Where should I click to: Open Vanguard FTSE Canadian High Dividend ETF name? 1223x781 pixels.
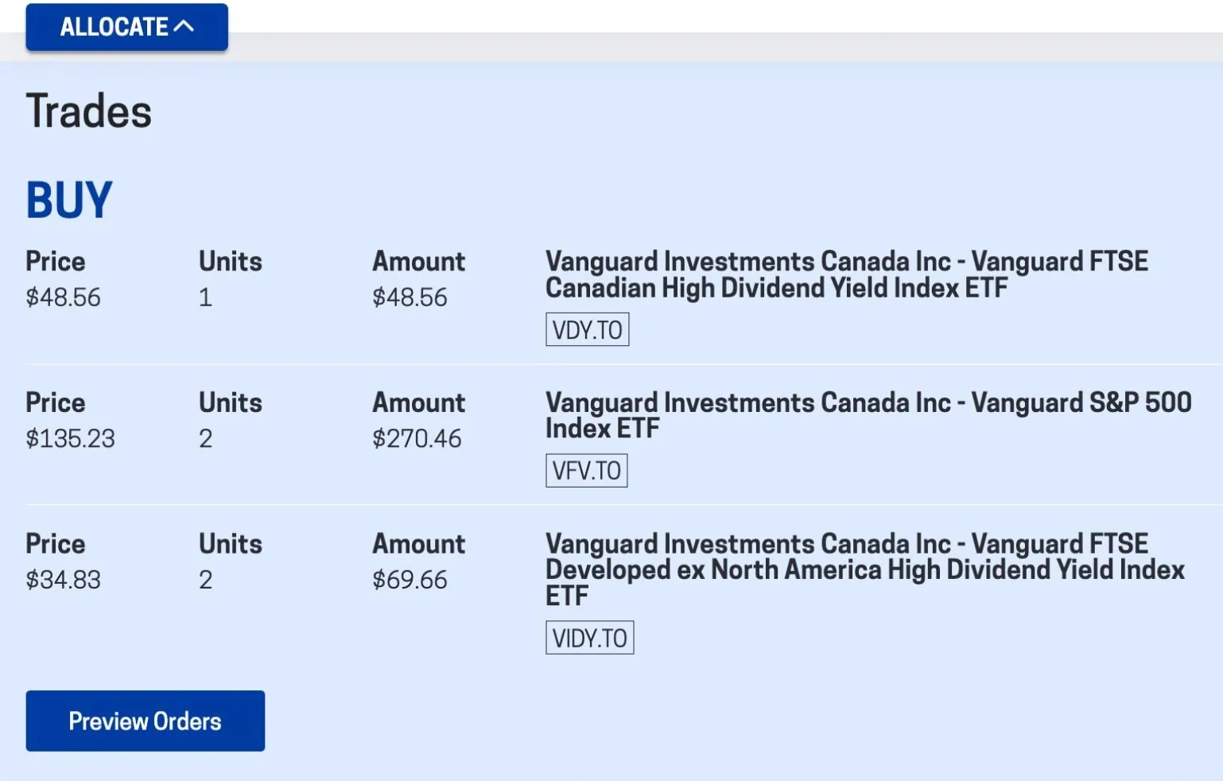pos(846,274)
